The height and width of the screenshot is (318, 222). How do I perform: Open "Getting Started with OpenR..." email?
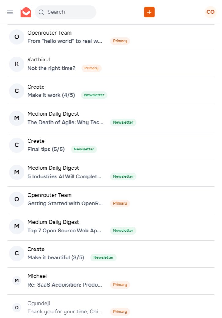[x=65, y=203]
